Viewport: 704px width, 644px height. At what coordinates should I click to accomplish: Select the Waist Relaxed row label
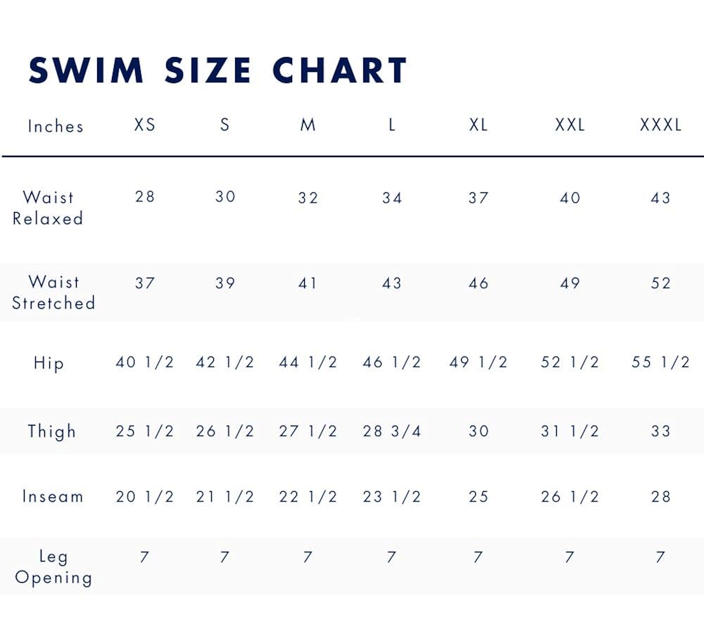[48, 208]
